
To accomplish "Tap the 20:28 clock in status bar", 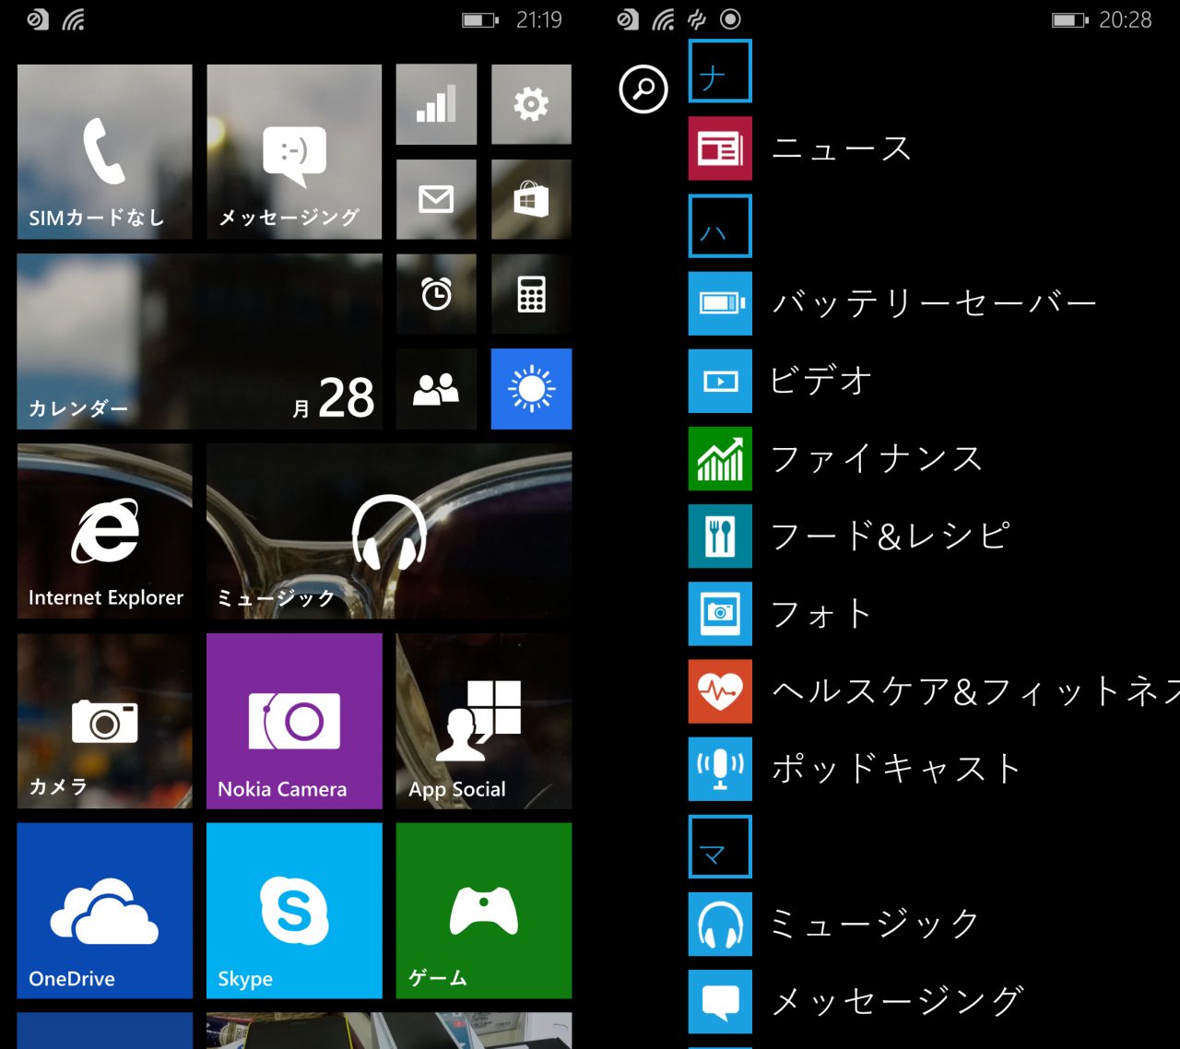I will tap(1126, 19).
